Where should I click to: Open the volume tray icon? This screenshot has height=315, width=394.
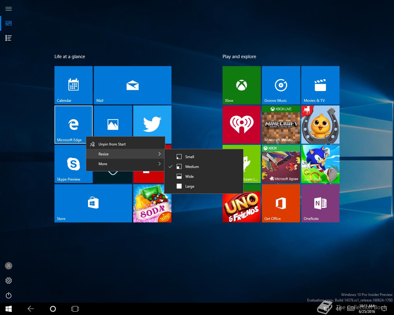338,309
